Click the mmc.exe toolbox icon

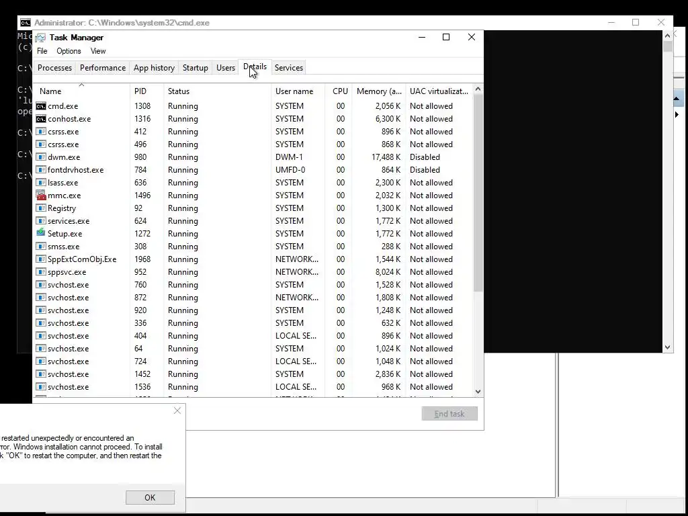pos(41,196)
